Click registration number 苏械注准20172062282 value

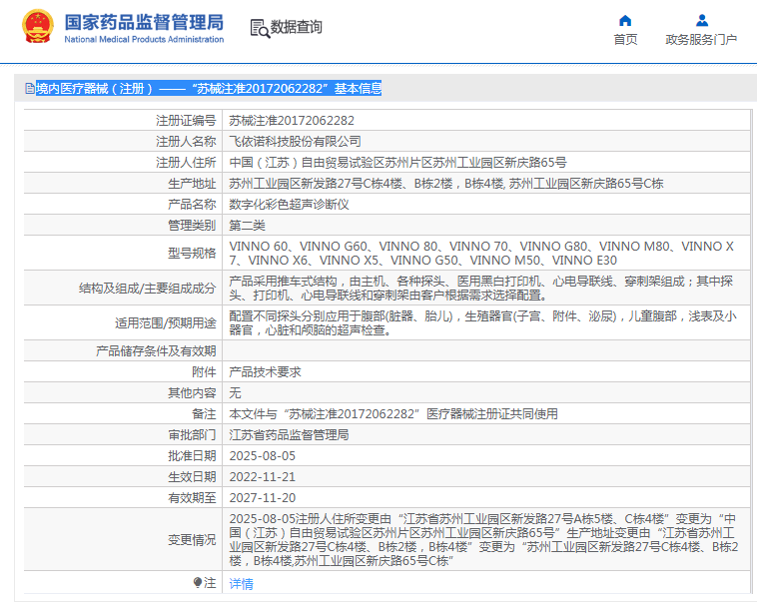292,121
